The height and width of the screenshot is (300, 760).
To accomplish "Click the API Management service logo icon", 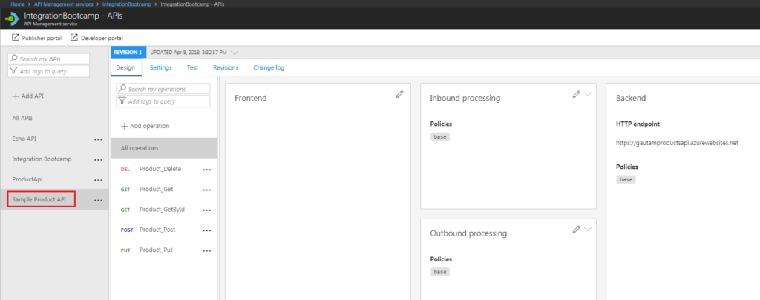I will (x=12, y=19).
